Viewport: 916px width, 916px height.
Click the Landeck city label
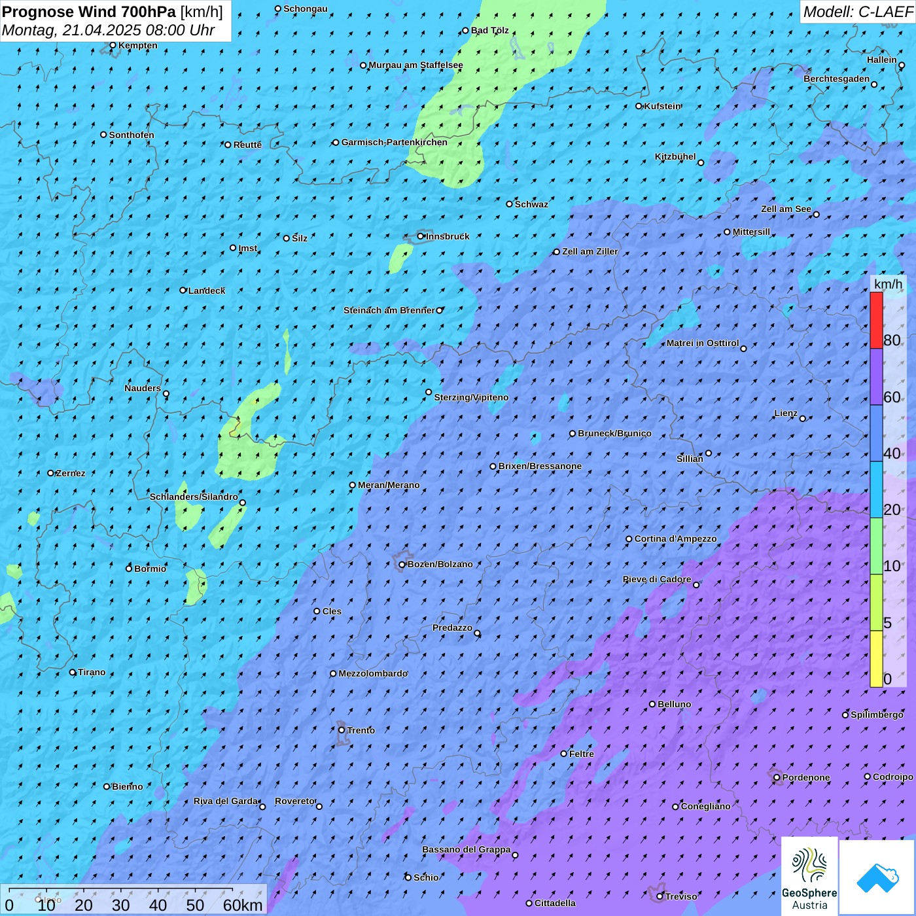pyautogui.click(x=206, y=291)
